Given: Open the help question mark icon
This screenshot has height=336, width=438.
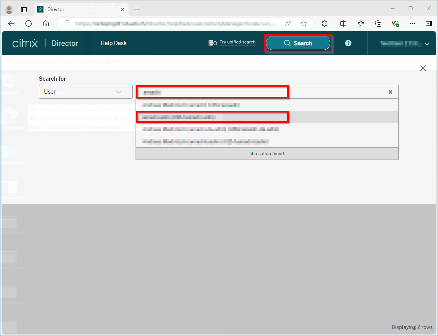Looking at the screenshot, I should [348, 43].
